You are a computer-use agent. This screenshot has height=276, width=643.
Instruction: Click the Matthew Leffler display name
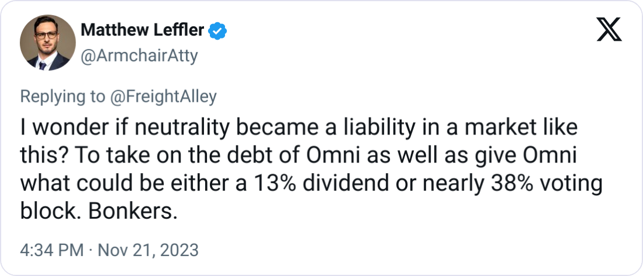coord(142,30)
